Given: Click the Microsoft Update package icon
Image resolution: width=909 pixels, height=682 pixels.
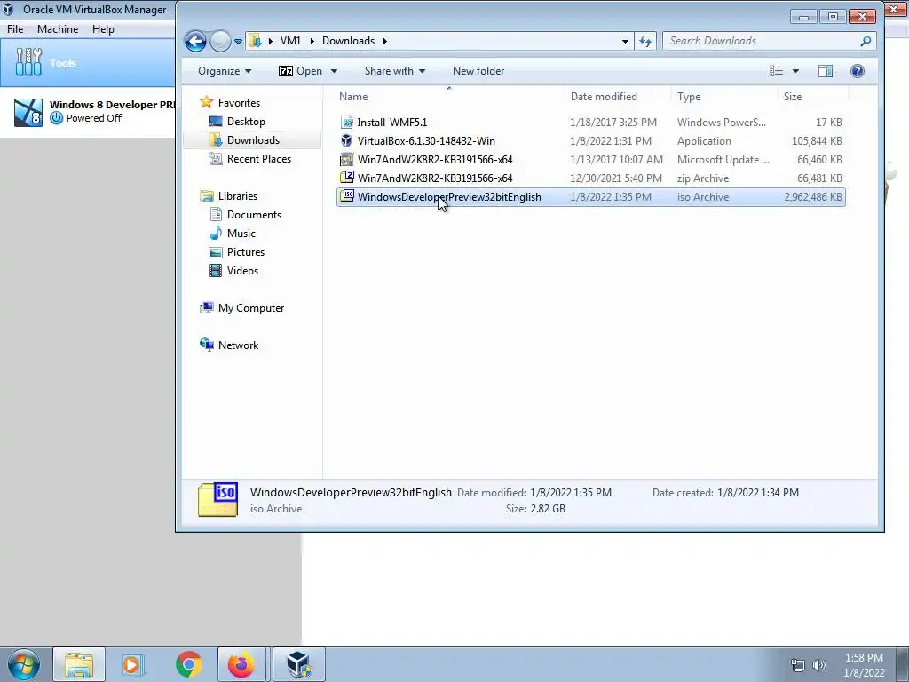Looking at the screenshot, I should pyautogui.click(x=347, y=160).
